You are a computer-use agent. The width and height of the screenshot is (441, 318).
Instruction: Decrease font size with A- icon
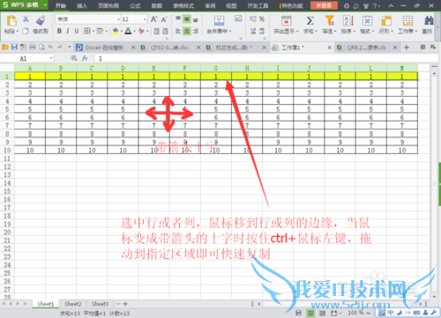click(x=164, y=19)
